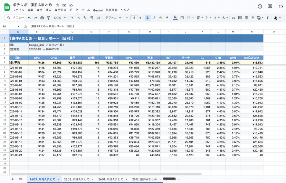Open text color picker
286x183 pixels.
(167, 18)
